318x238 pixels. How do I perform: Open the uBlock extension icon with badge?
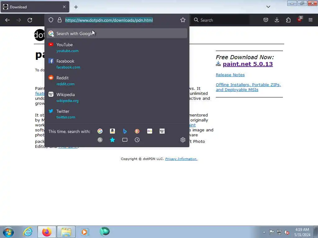[300, 20]
